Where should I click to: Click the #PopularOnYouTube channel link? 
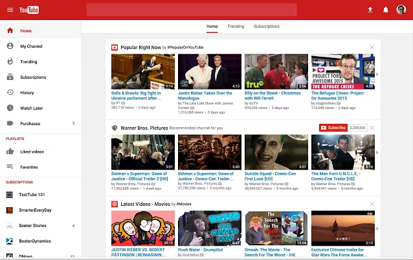click(x=185, y=48)
